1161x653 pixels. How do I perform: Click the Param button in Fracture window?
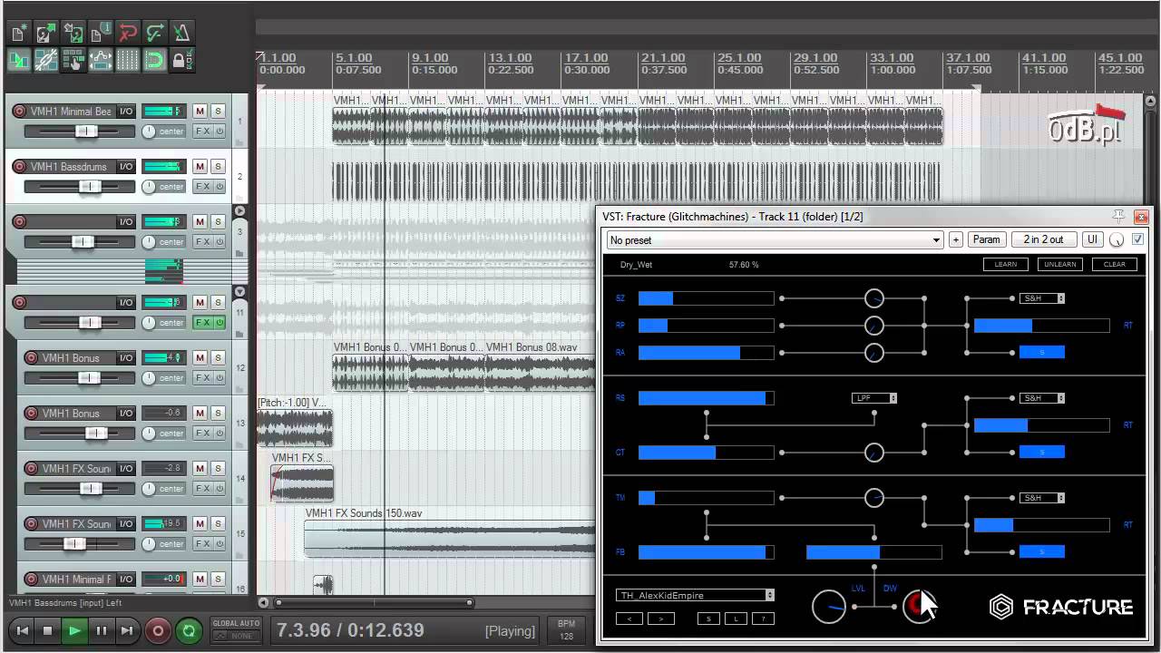click(986, 239)
